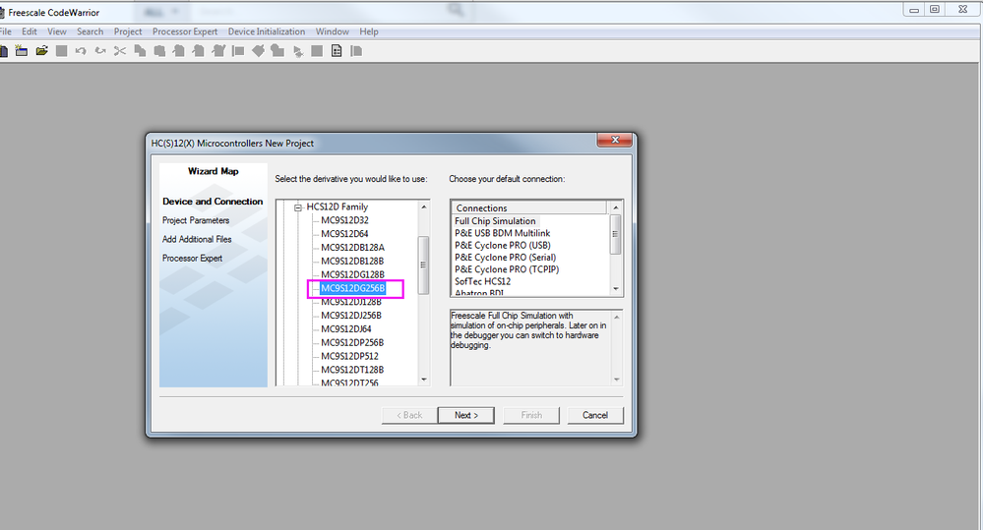Click description box scrollbar up arrow

(x=616, y=317)
